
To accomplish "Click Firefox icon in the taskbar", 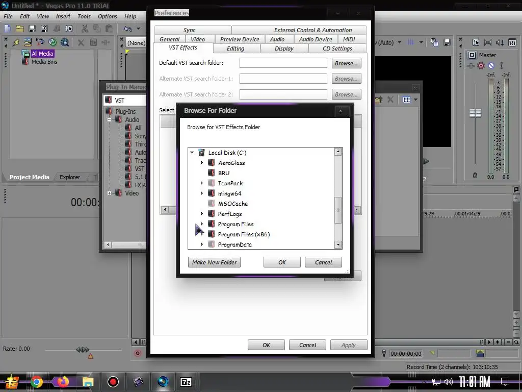I will (63, 382).
